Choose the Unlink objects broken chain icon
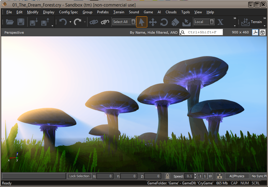The image size is (268, 187). tap(105, 22)
